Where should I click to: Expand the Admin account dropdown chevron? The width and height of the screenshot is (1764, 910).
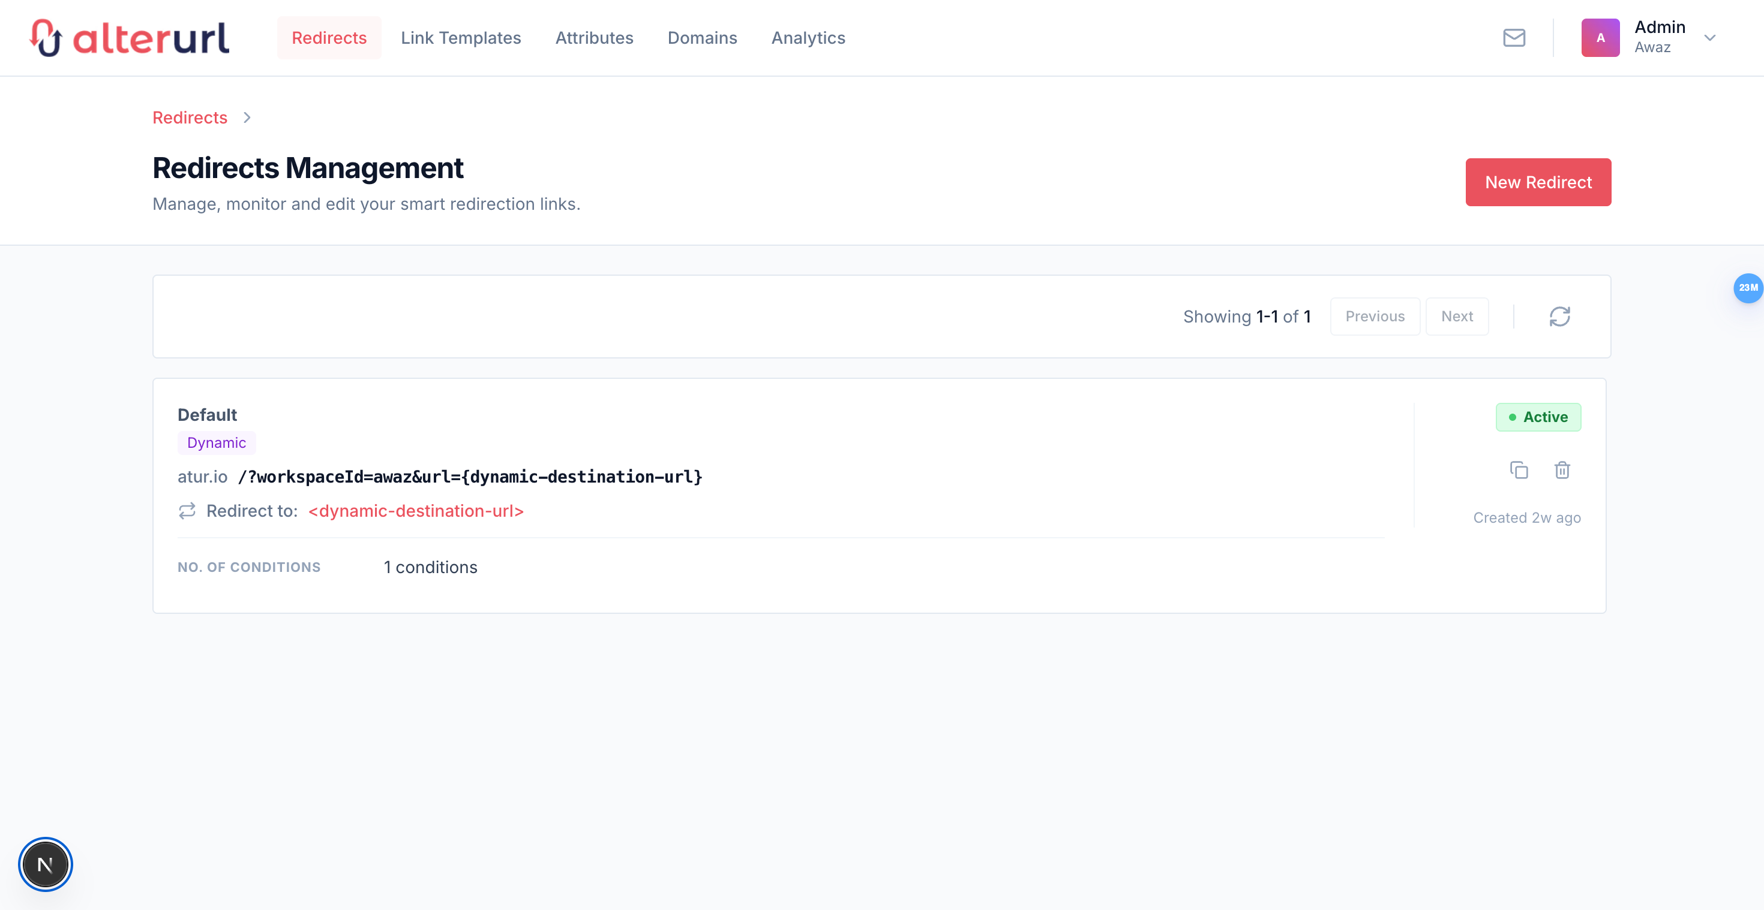[x=1710, y=38]
